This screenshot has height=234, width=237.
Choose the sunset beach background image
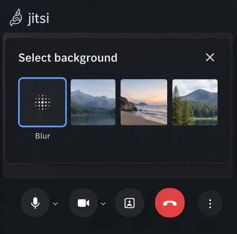(144, 102)
